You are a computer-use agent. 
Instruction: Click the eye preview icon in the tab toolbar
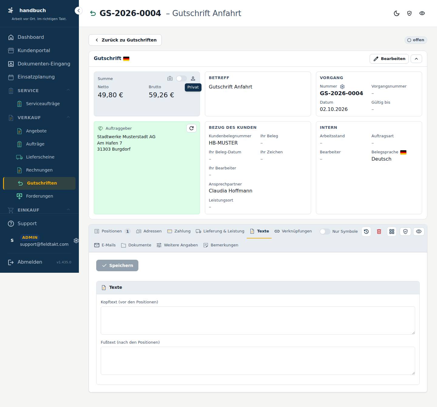[419, 232]
